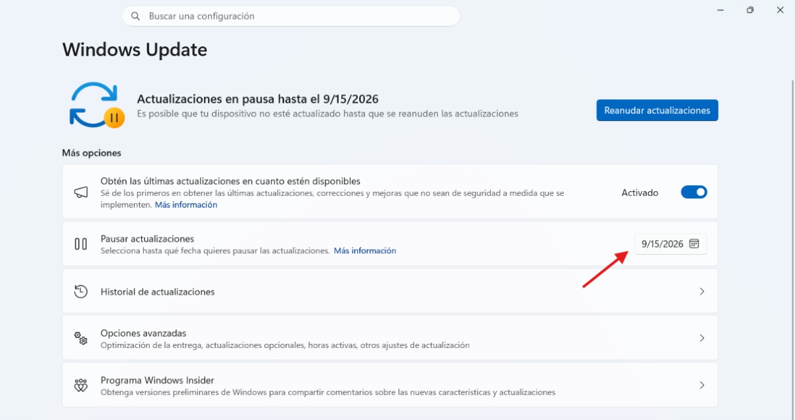Close the Settings window
Viewport: 795px width, 420px height.
click(780, 10)
